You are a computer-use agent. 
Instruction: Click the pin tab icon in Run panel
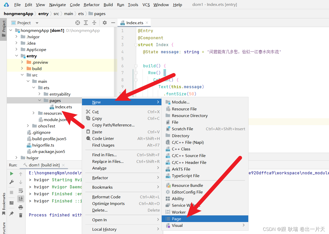tap(11, 214)
